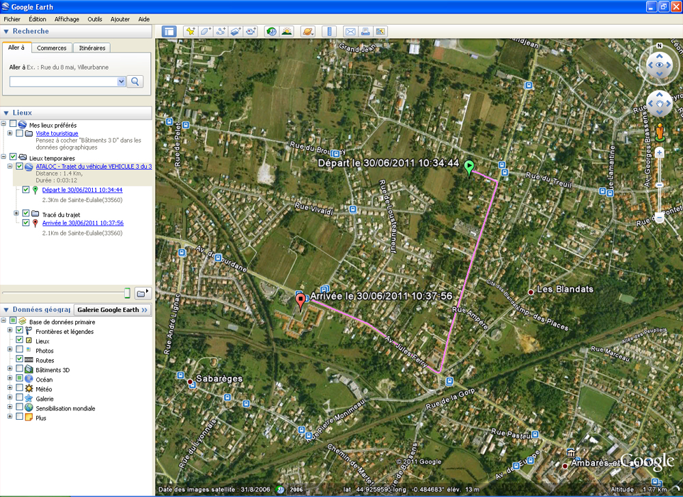
Task: Check the Mes lieux préférés checkbox
Action: point(13,124)
